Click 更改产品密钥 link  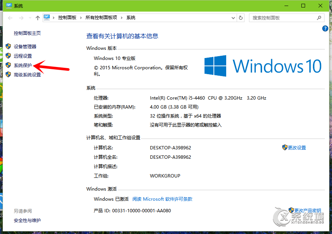[x=307, y=210]
